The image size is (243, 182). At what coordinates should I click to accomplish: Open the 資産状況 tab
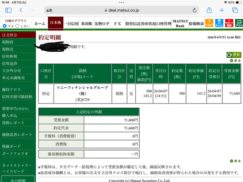pyautogui.click(x=148, y=24)
